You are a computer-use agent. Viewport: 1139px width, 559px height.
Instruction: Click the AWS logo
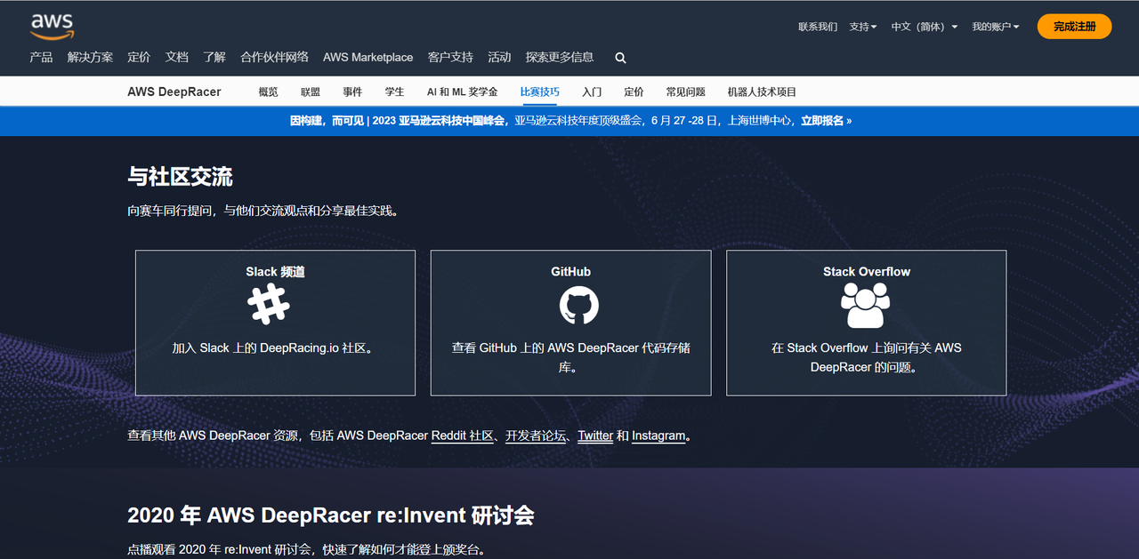tap(52, 27)
